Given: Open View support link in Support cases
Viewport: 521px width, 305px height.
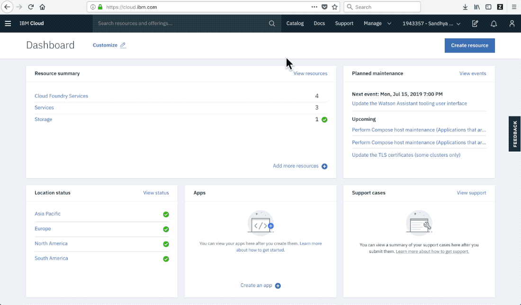Looking at the screenshot, I should pyautogui.click(x=471, y=193).
